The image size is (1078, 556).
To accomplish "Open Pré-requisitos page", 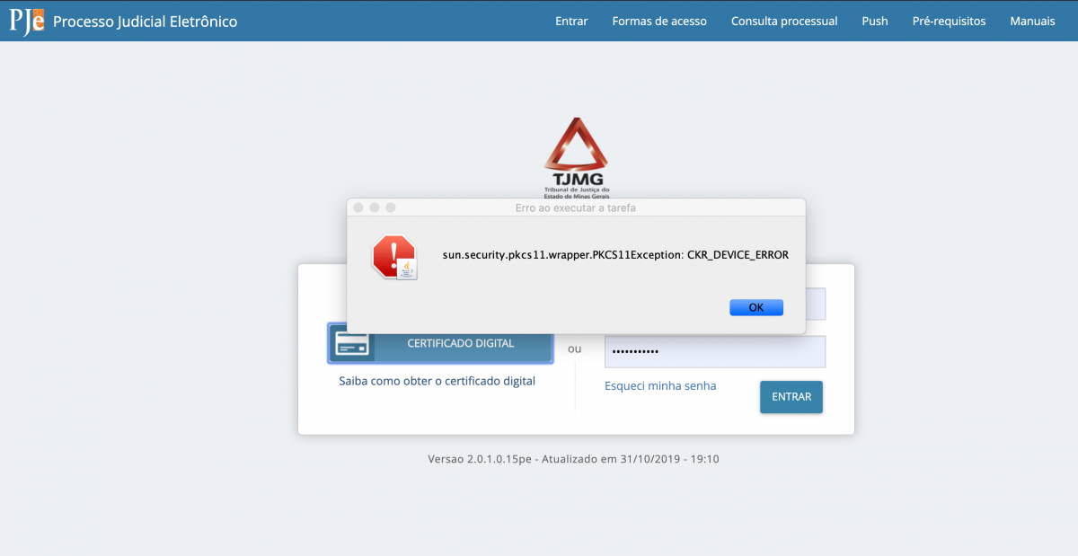I will pos(949,21).
